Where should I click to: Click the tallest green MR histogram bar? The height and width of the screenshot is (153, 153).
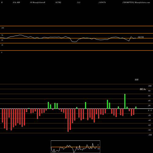[125, 101]
